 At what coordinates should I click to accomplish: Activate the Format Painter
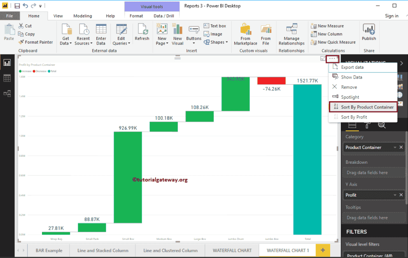tap(35, 42)
